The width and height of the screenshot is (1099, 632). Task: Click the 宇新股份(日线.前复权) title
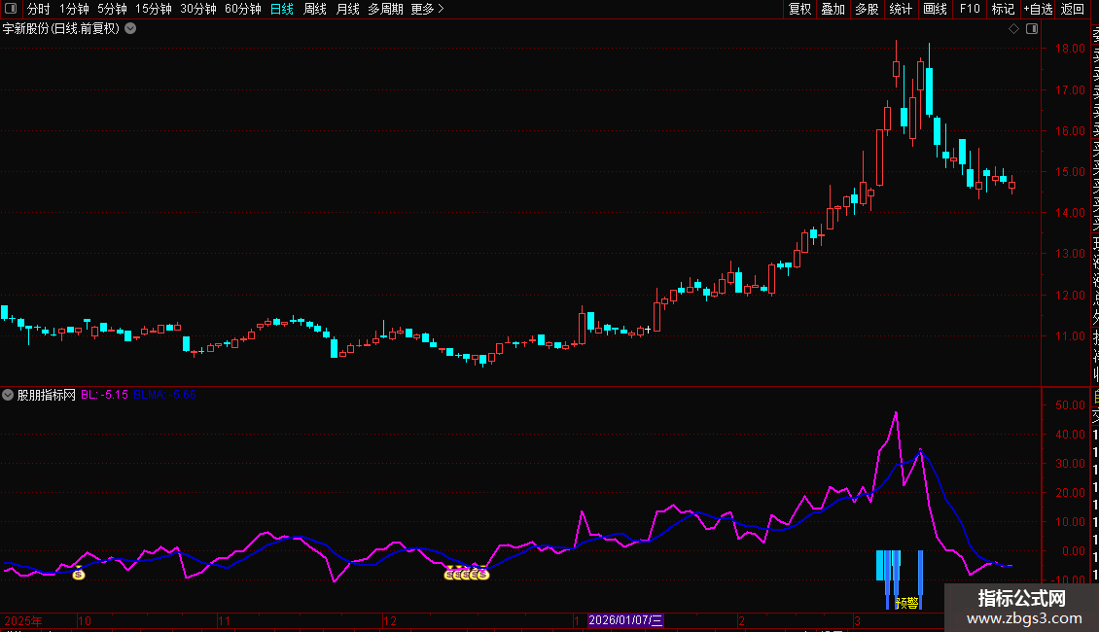coord(61,29)
